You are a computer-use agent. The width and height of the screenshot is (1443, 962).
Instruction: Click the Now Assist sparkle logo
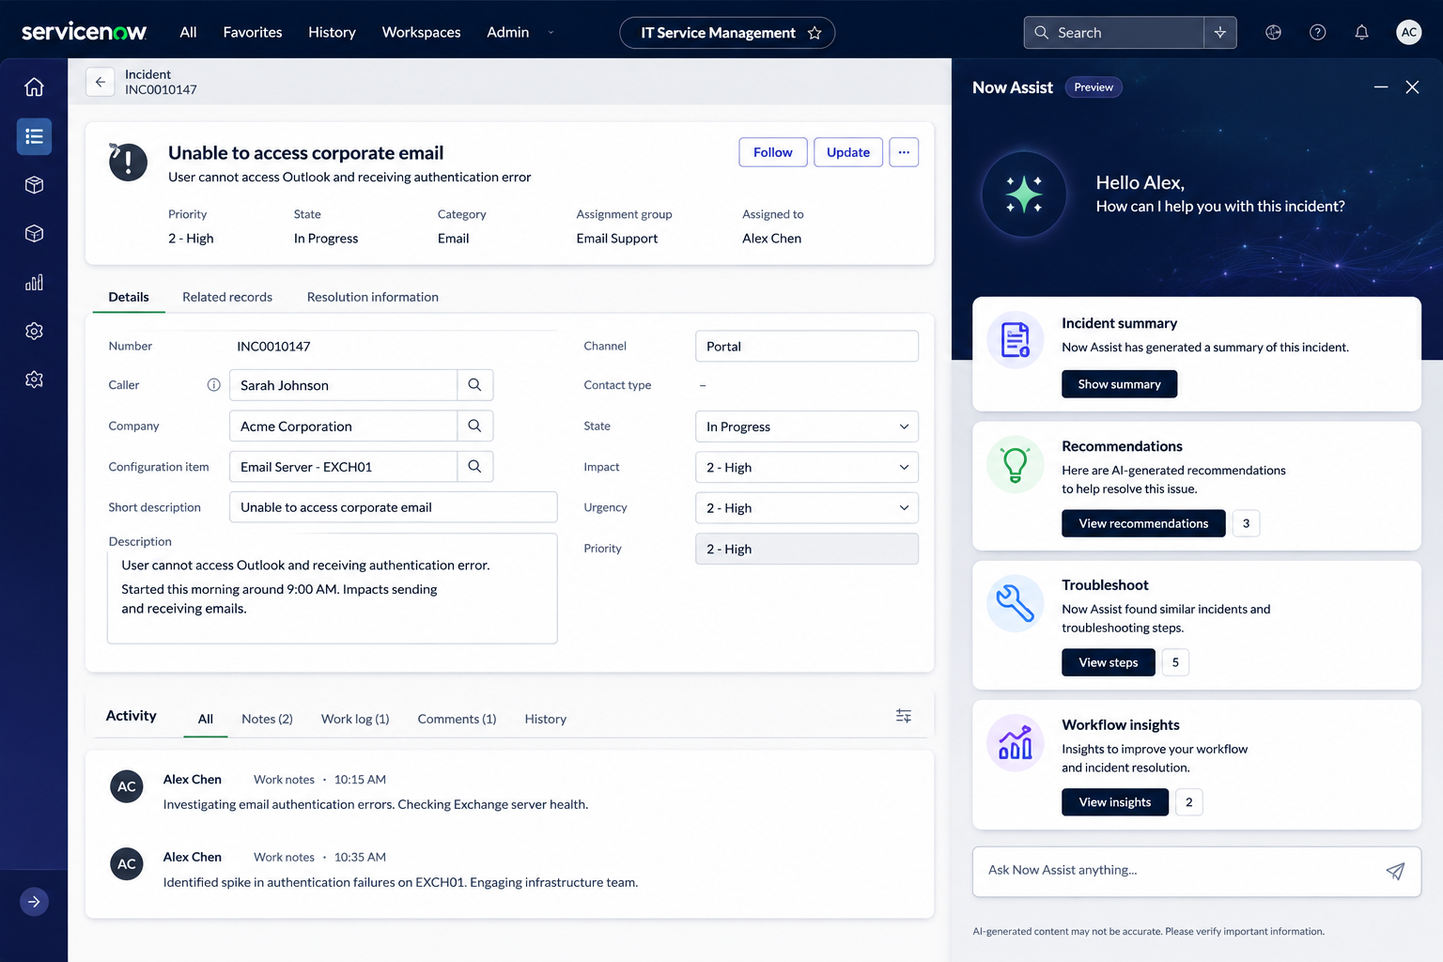(1024, 194)
